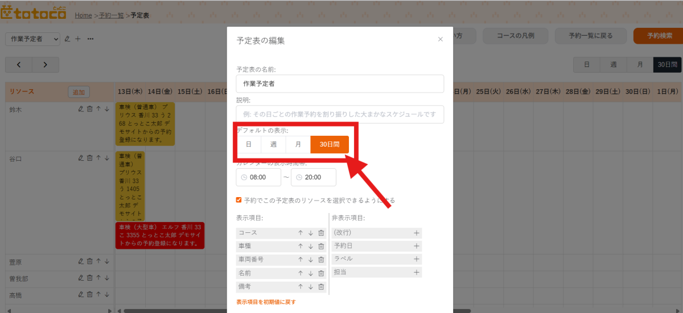Open the 作業予定者 schedule dropdown
Viewport: 683px width, 313px height.
32,39
